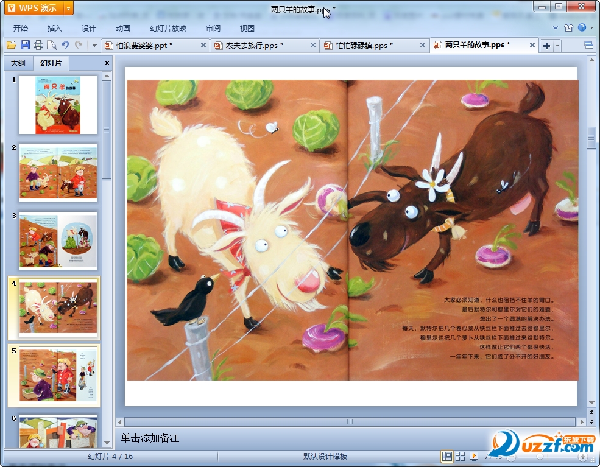
Task: Open the 开始 ribbon tab
Action: 21,28
